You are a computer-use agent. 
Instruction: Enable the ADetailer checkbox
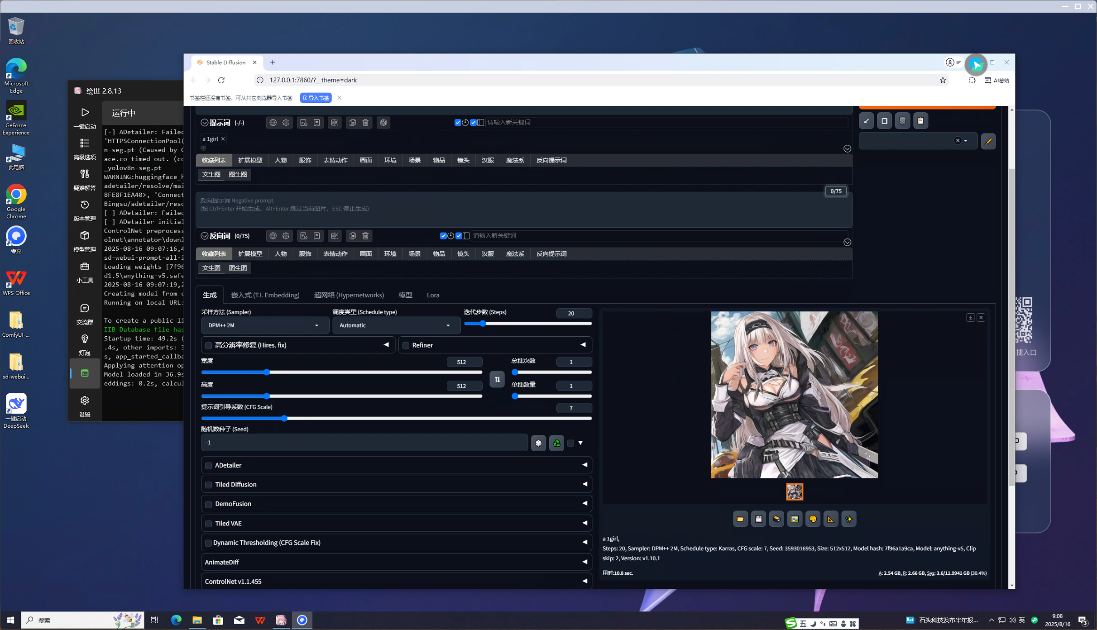point(209,466)
